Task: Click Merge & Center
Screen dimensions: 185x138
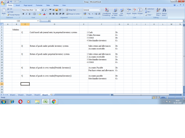Action: pos(74,14)
